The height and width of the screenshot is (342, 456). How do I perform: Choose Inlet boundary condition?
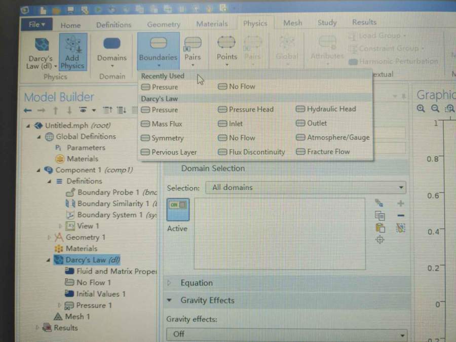point(231,124)
